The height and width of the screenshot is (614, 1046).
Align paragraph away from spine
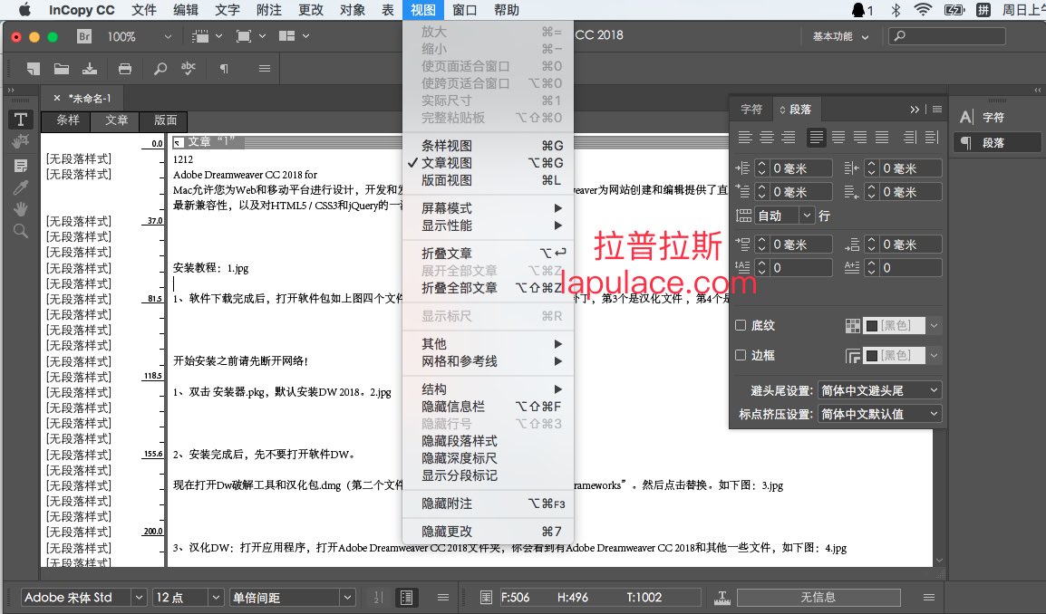pos(932,138)
